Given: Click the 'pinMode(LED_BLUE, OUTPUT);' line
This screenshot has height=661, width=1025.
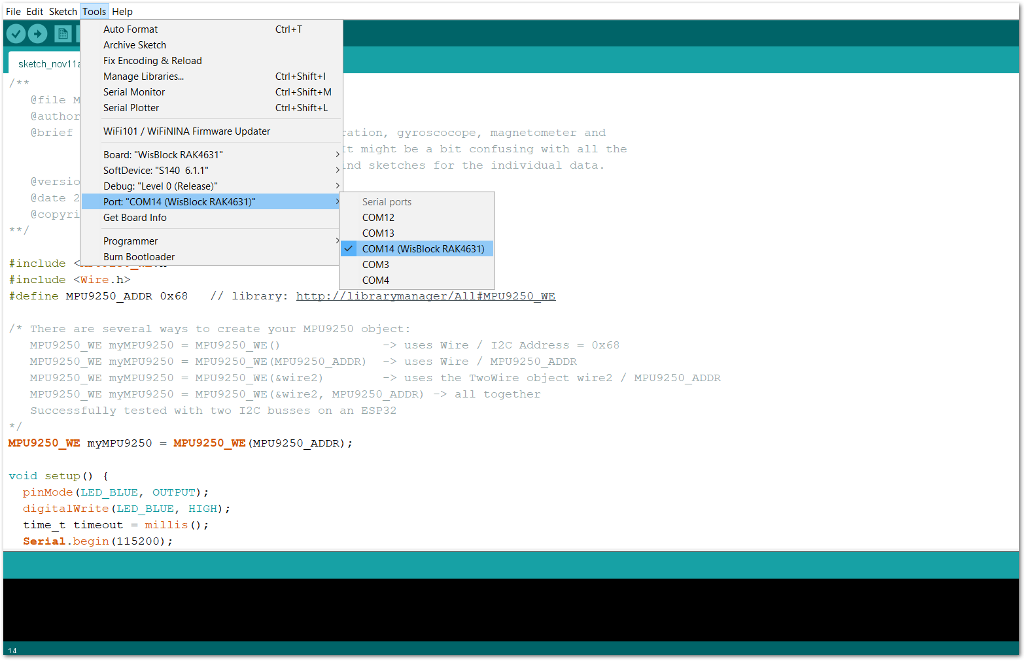Looking at the screenshot, I should 116,492.
